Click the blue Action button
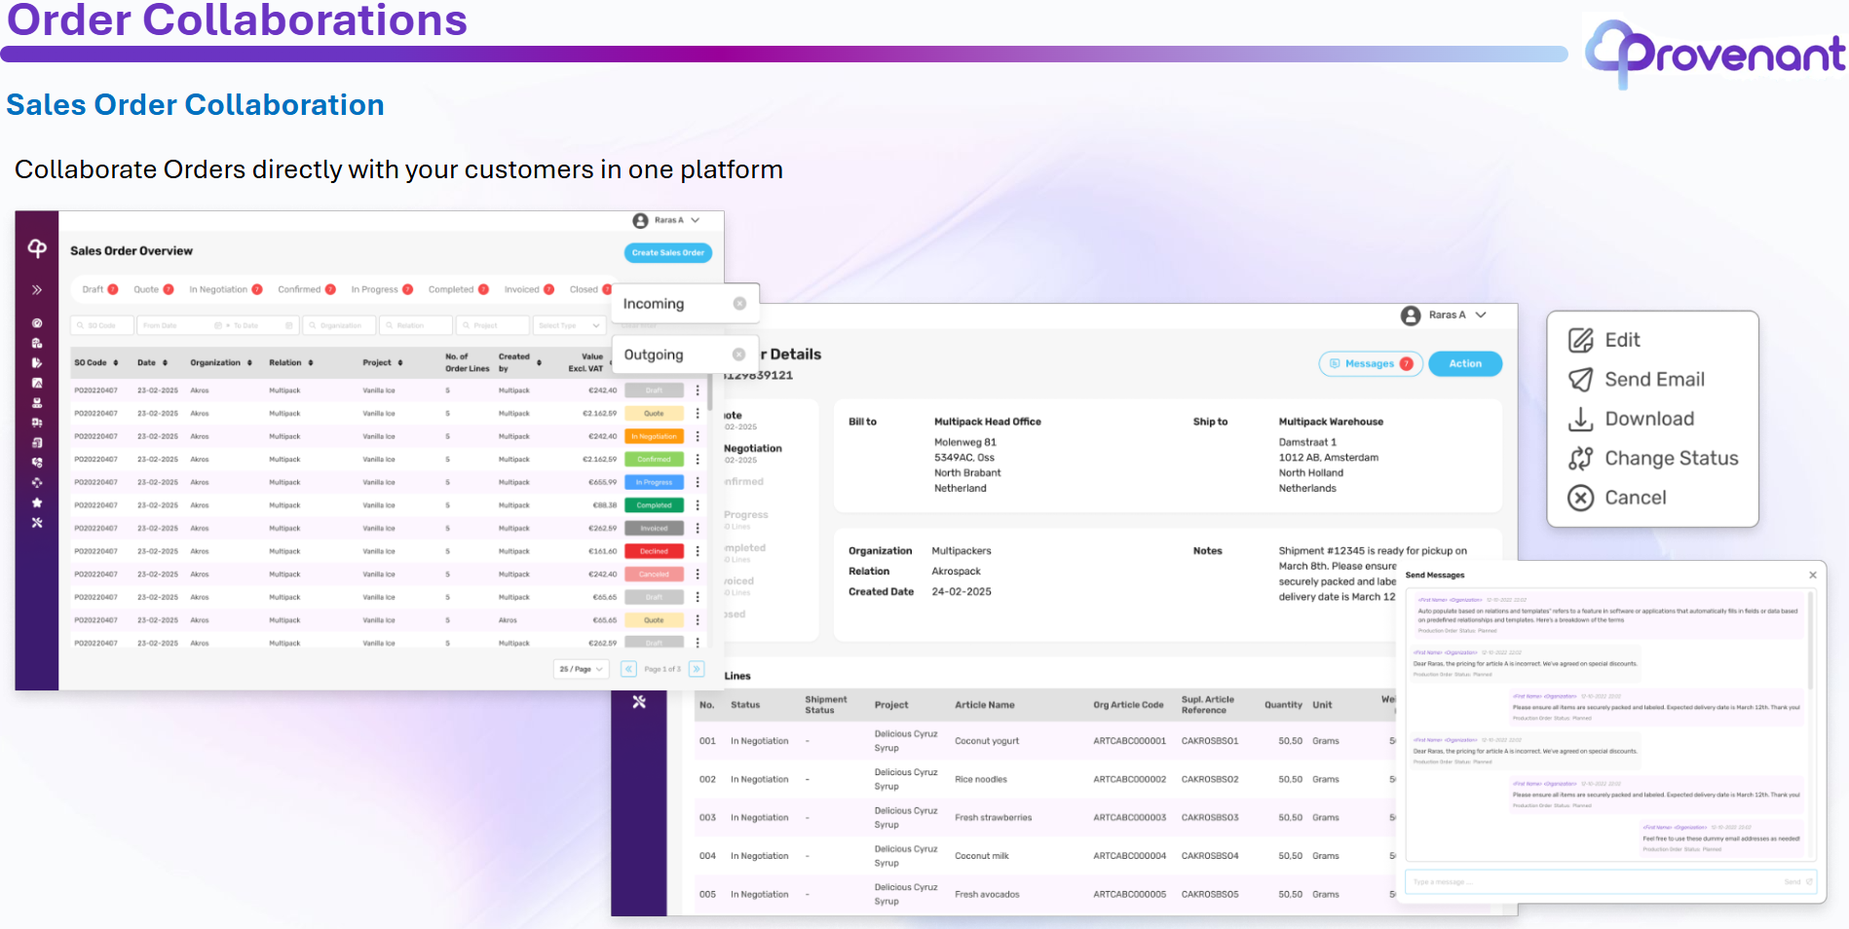 pos(1465,363)
